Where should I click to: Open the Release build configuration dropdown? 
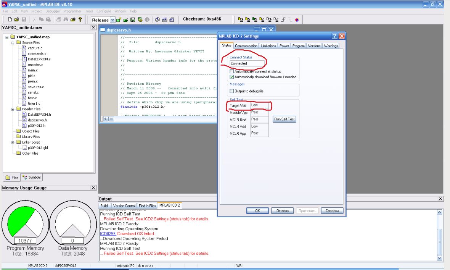[x=112, y=20]
